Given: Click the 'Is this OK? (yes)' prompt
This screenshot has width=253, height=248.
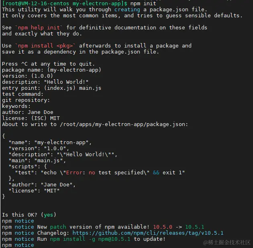Looking at the screenshot, I should [29, 215].
